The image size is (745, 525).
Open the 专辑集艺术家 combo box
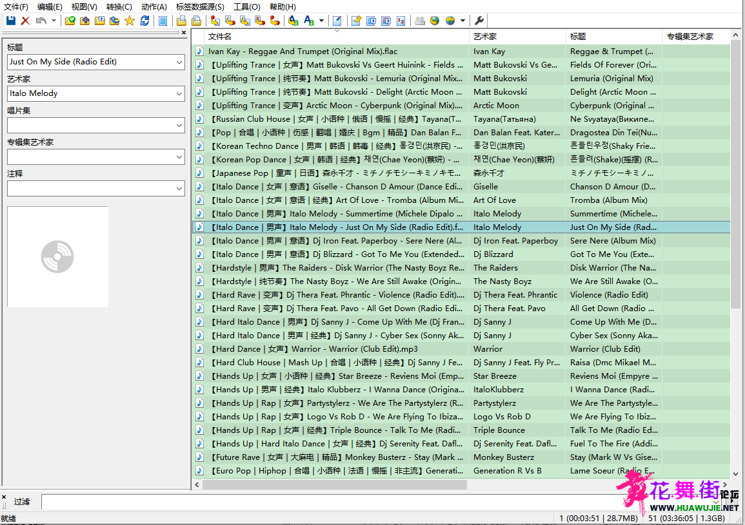click(96, 157)
